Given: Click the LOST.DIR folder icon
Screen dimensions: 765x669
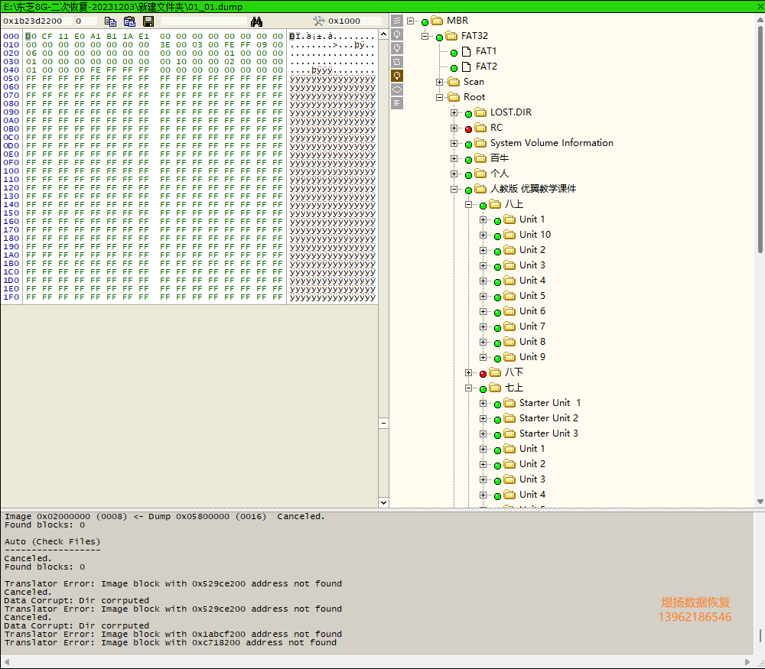Looking at the screenshot, I should coord(480,112).
